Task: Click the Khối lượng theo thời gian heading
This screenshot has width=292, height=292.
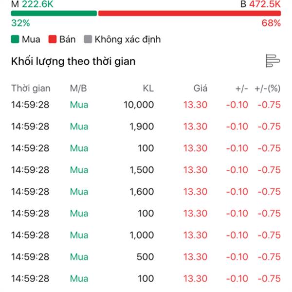Action: pyautogui.click(x=73, y=61)
